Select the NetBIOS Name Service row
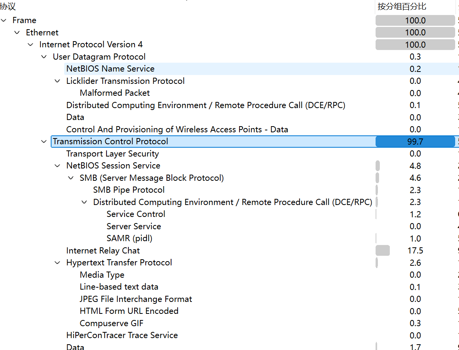 110,69
